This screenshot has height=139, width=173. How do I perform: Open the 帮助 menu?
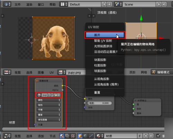(x=53, y=5)
